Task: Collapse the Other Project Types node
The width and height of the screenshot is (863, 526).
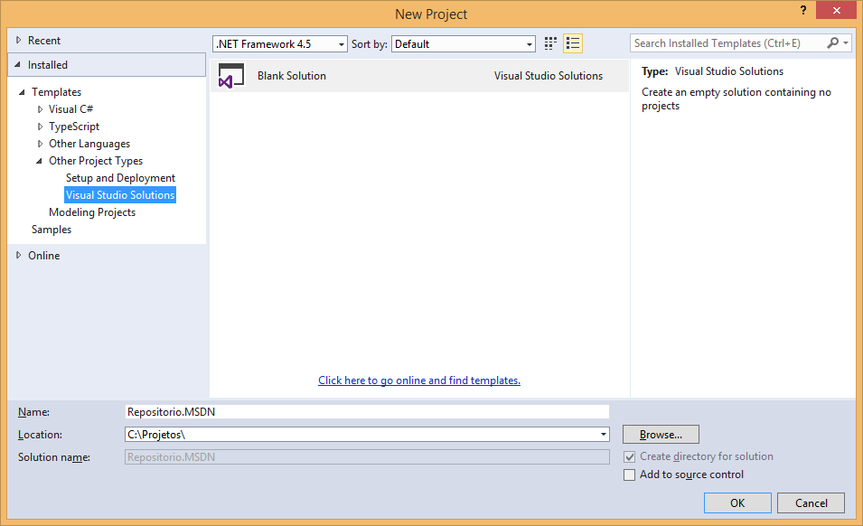Action: 39,161
